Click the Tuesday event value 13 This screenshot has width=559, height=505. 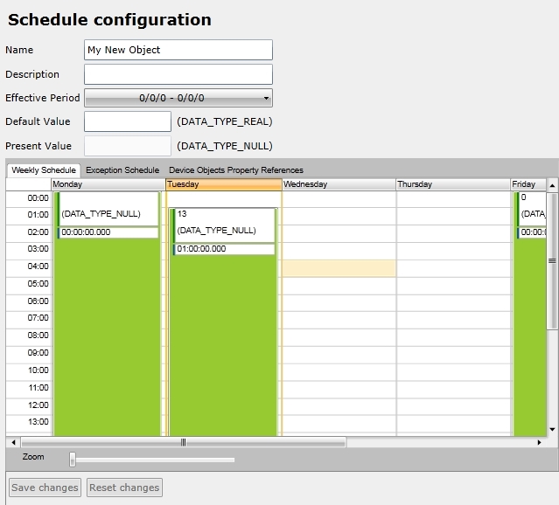pos(182,214)
